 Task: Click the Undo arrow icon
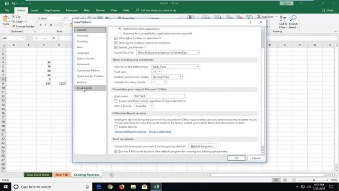tap(14, 4)
